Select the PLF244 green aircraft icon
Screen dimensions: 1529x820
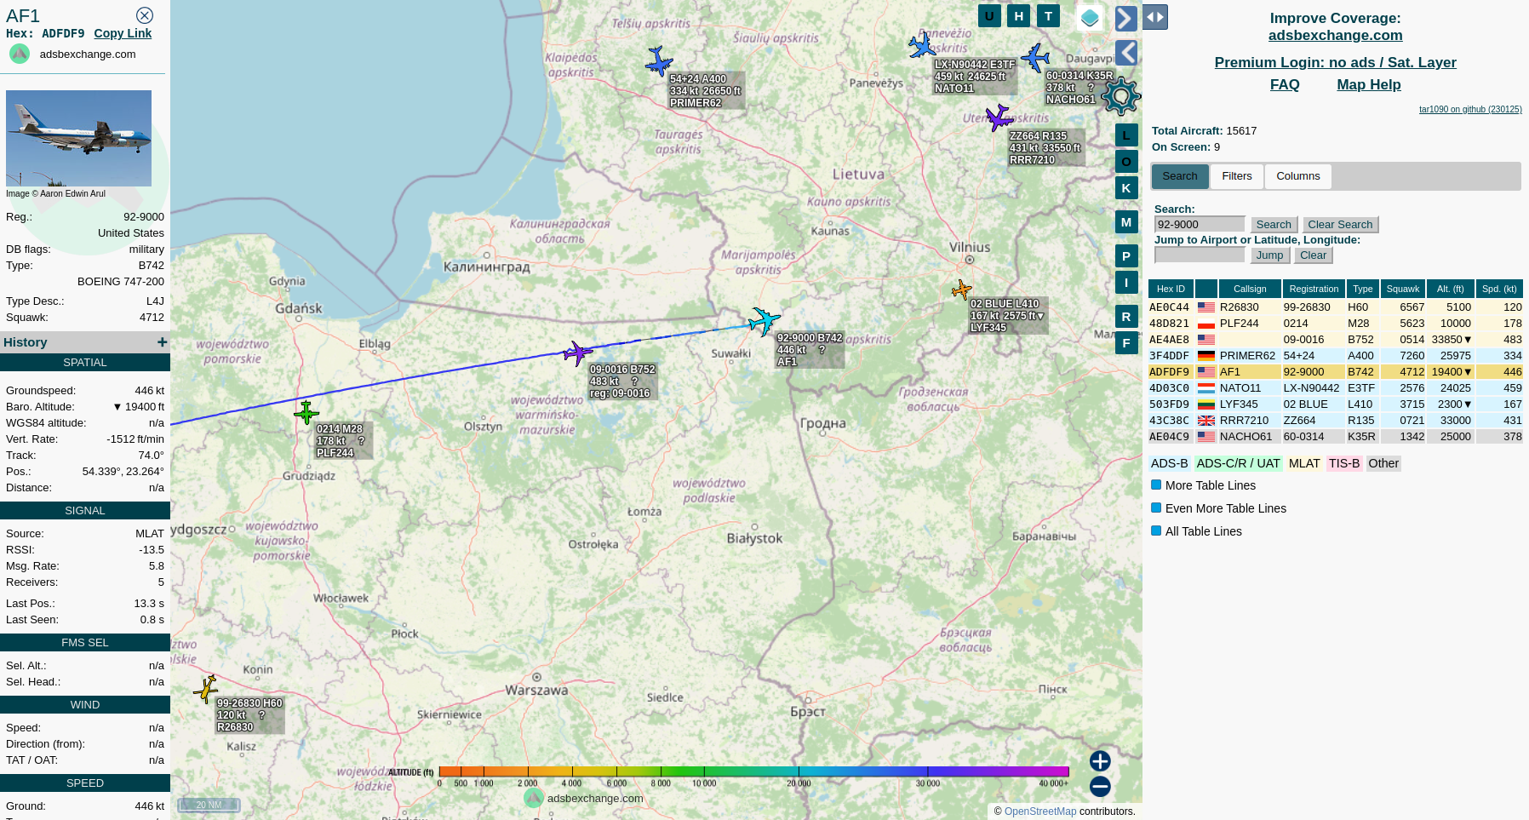coord(306,412)
